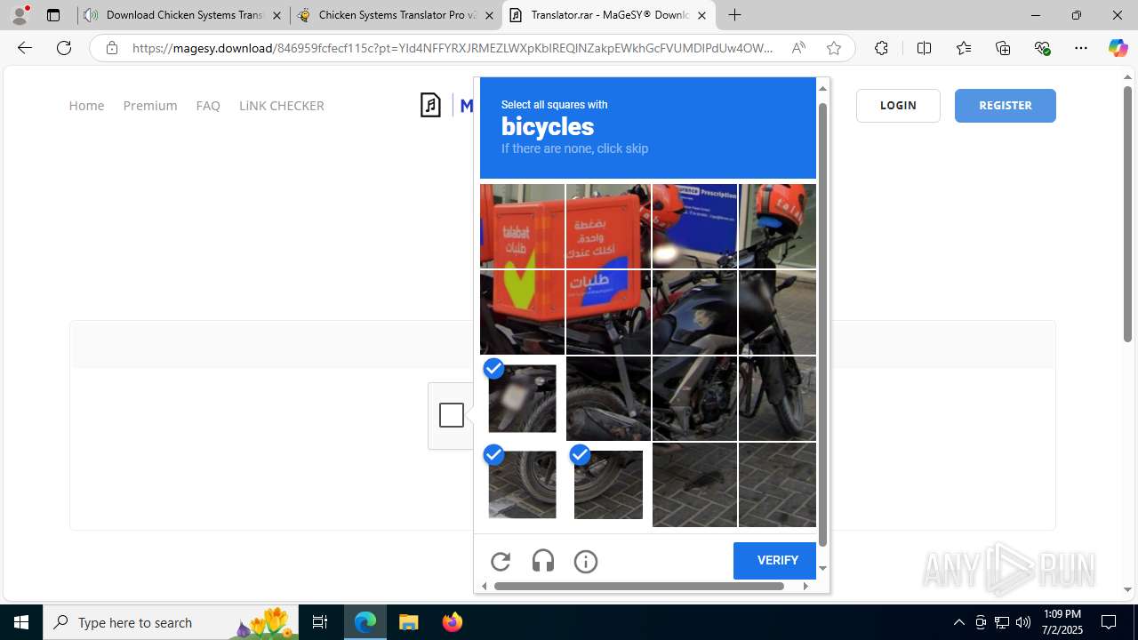The height and width of the screenshot is (640, 1138).
Task: Click the captcha frame horizontal scrollbar
Action: pos(638,586)
